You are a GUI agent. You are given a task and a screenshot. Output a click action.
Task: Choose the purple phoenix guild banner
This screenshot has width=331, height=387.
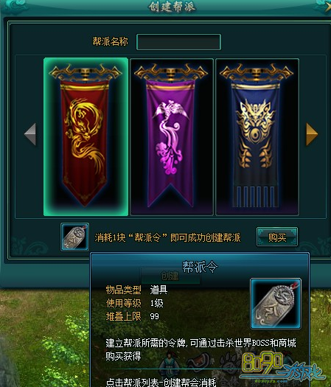click(x=172, y=136)
